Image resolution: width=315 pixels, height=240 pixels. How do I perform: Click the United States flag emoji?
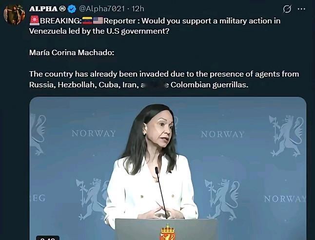point(98,20)
